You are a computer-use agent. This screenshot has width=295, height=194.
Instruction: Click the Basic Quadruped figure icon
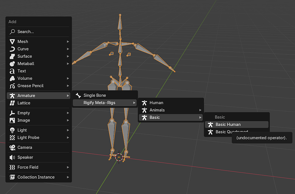(210, 132)
